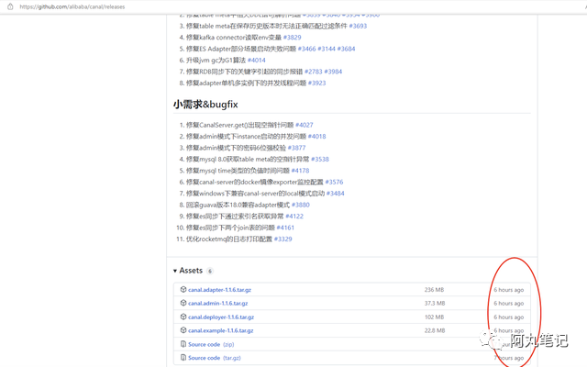Open issue #3880 for guava version rollback
This screenshot has width=587, height=367.
301,205
